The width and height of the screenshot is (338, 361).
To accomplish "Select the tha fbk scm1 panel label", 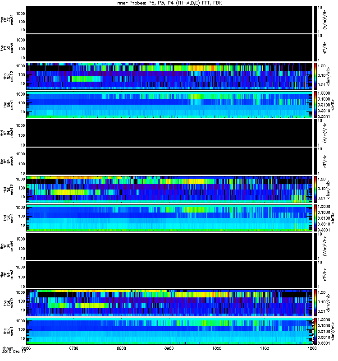I will click(x=9, y=105).
